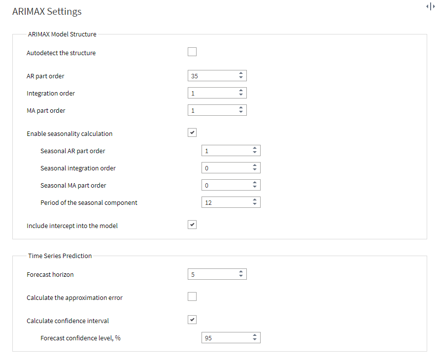Uncheck Include intercept into the model

[x=192, y=225]
